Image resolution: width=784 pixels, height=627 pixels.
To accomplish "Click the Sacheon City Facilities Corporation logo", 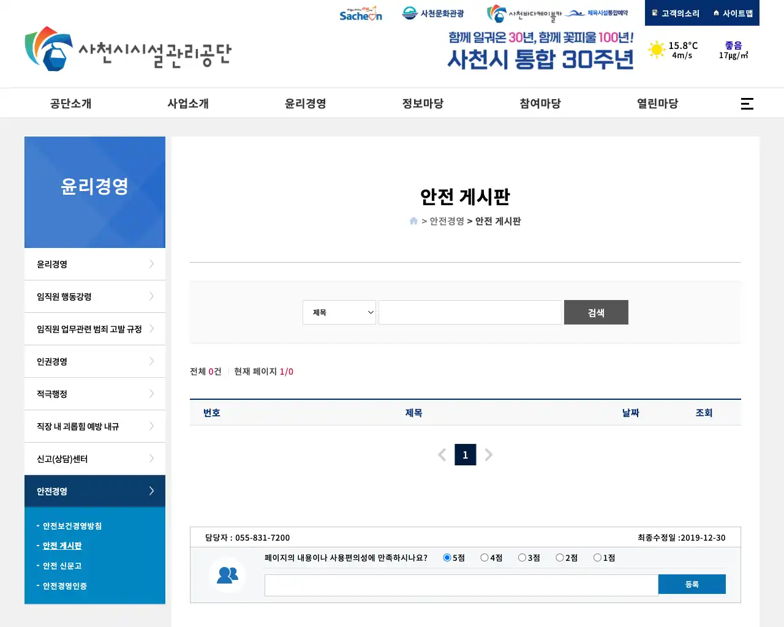I will 128,50.
